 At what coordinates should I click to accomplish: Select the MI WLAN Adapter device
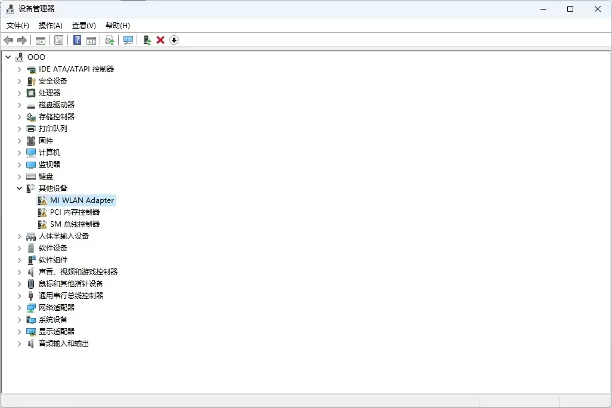tap(82, 200)
